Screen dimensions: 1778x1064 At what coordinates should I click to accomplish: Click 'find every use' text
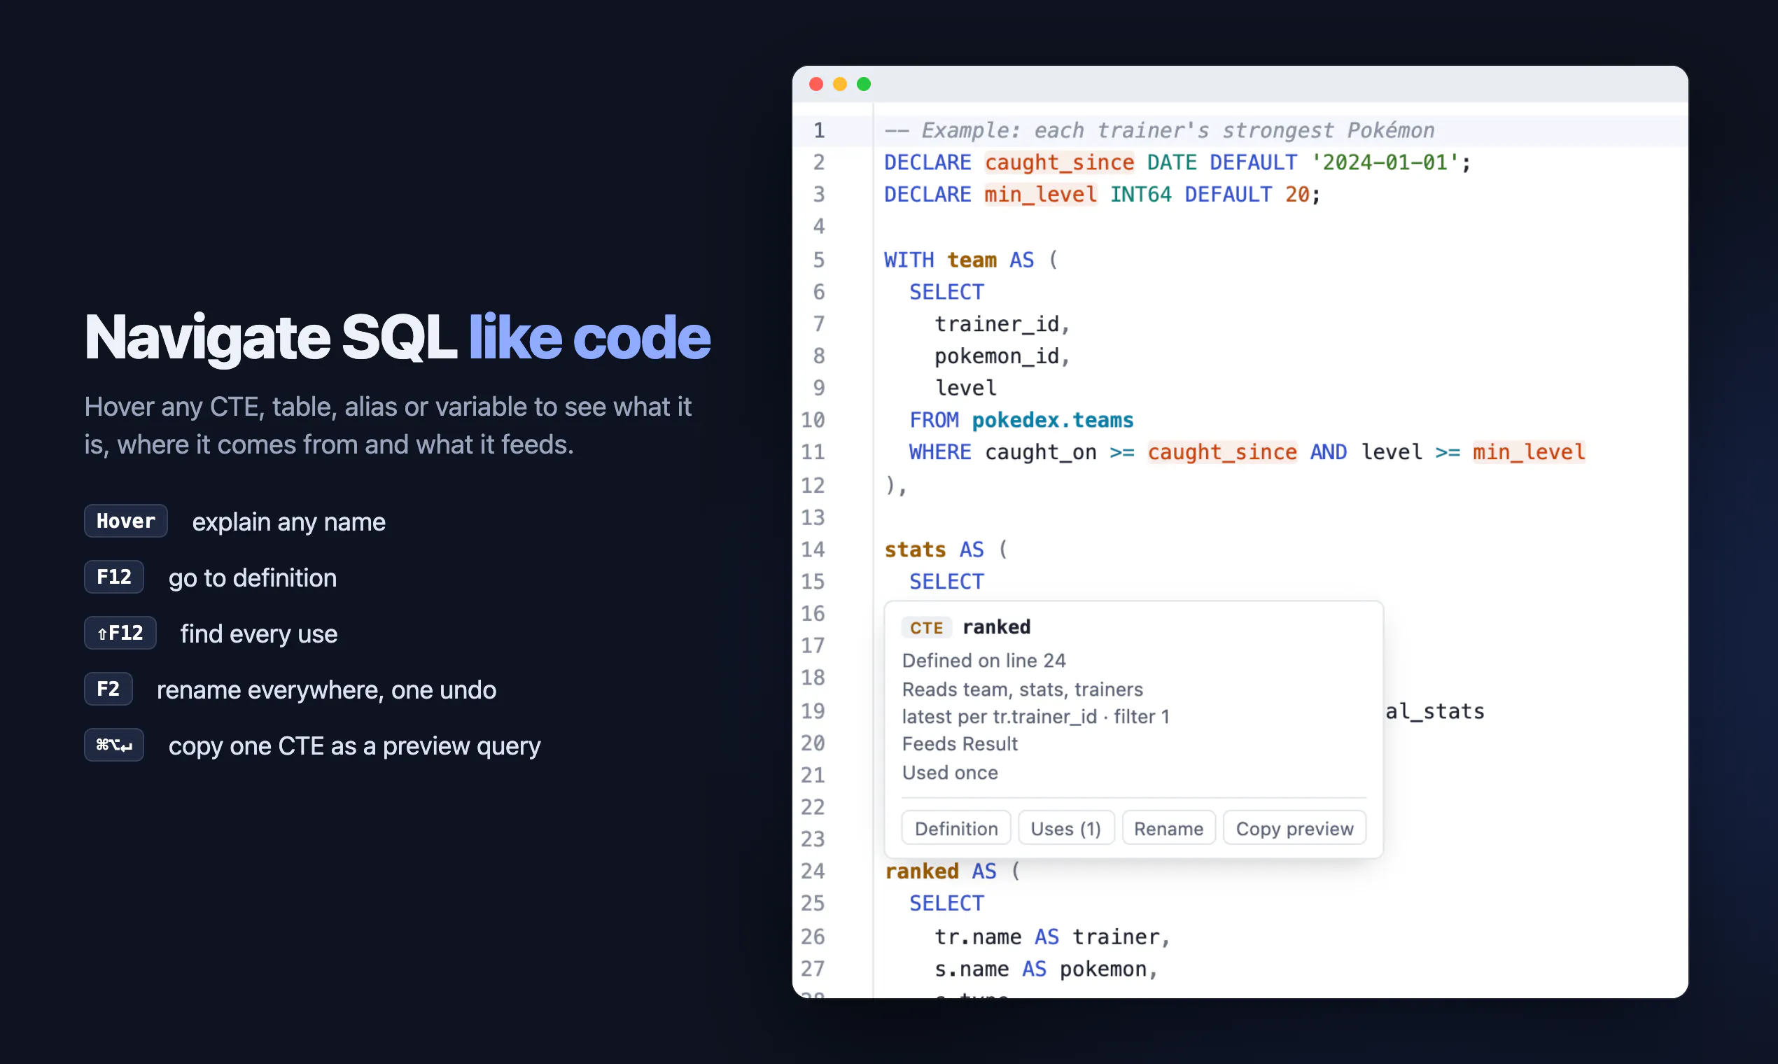click(259, 633)
